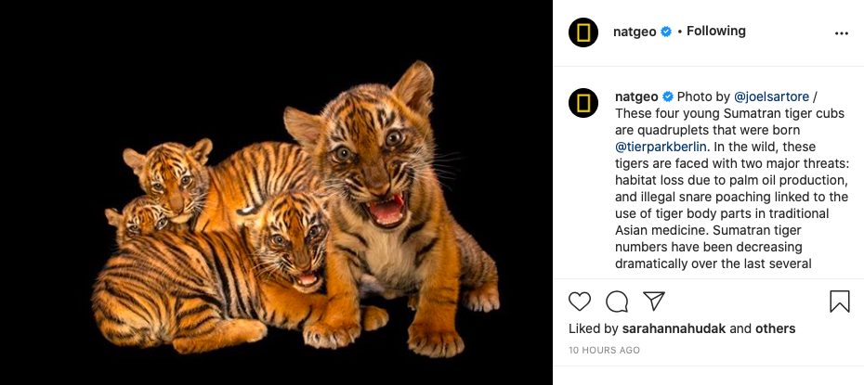Save post using bookmark icon
Viewport: 864px width, 385px height.
pyautogui.click(x=839, y=302)
